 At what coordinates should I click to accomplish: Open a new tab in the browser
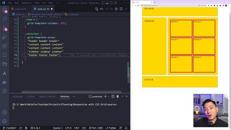tap(155, 3)
